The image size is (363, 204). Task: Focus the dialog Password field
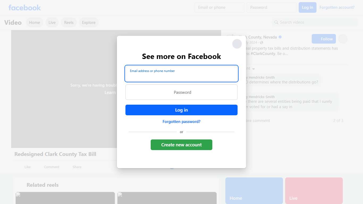181,92
